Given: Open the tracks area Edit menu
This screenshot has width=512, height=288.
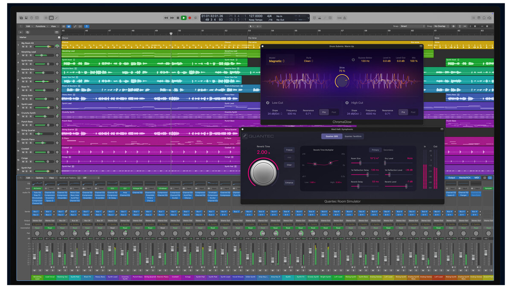Looking at the screenshot, I should click(29, 26).
